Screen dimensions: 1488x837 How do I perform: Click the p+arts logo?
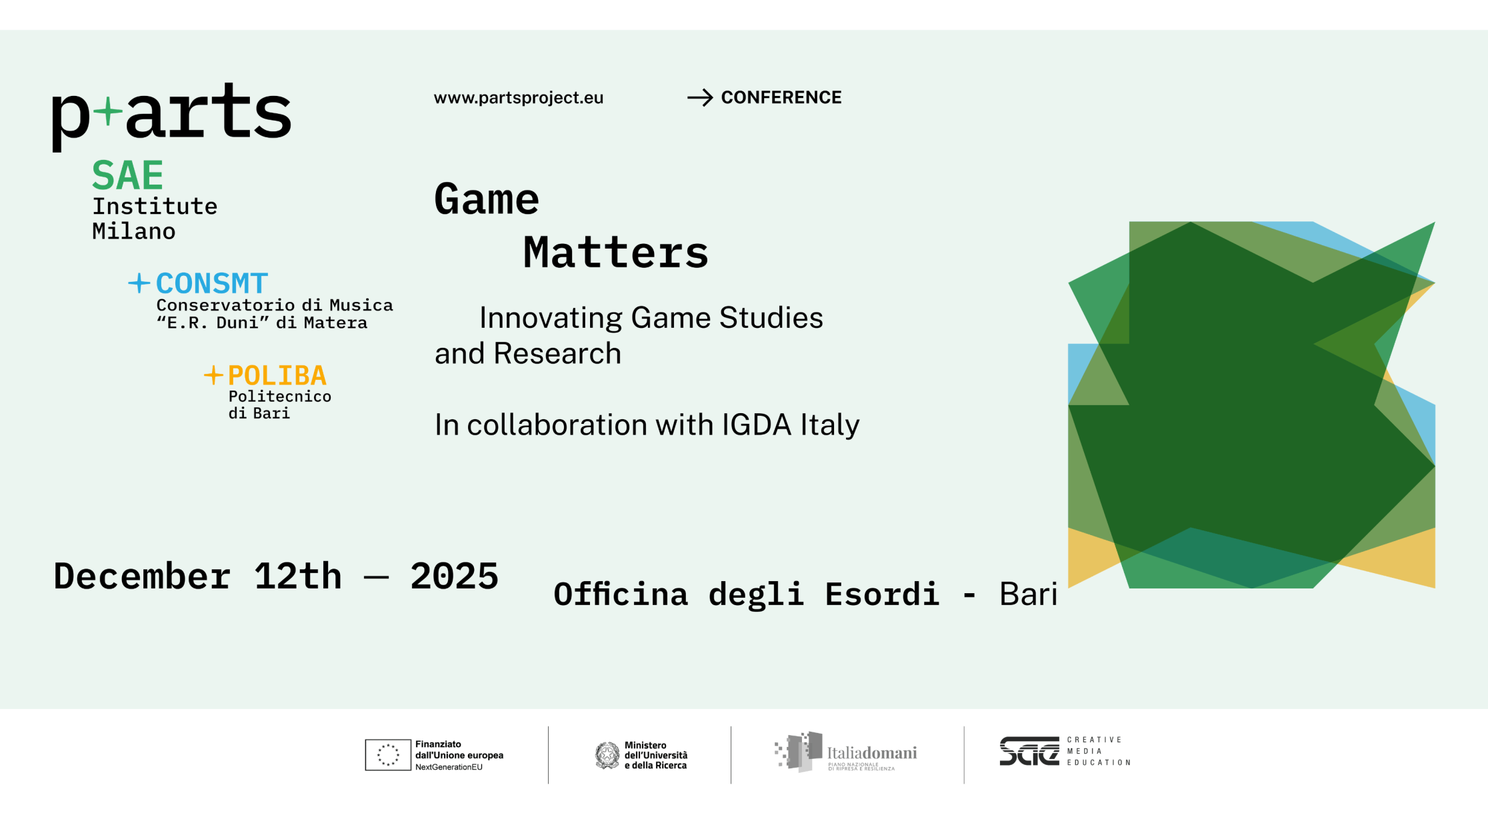172,115
